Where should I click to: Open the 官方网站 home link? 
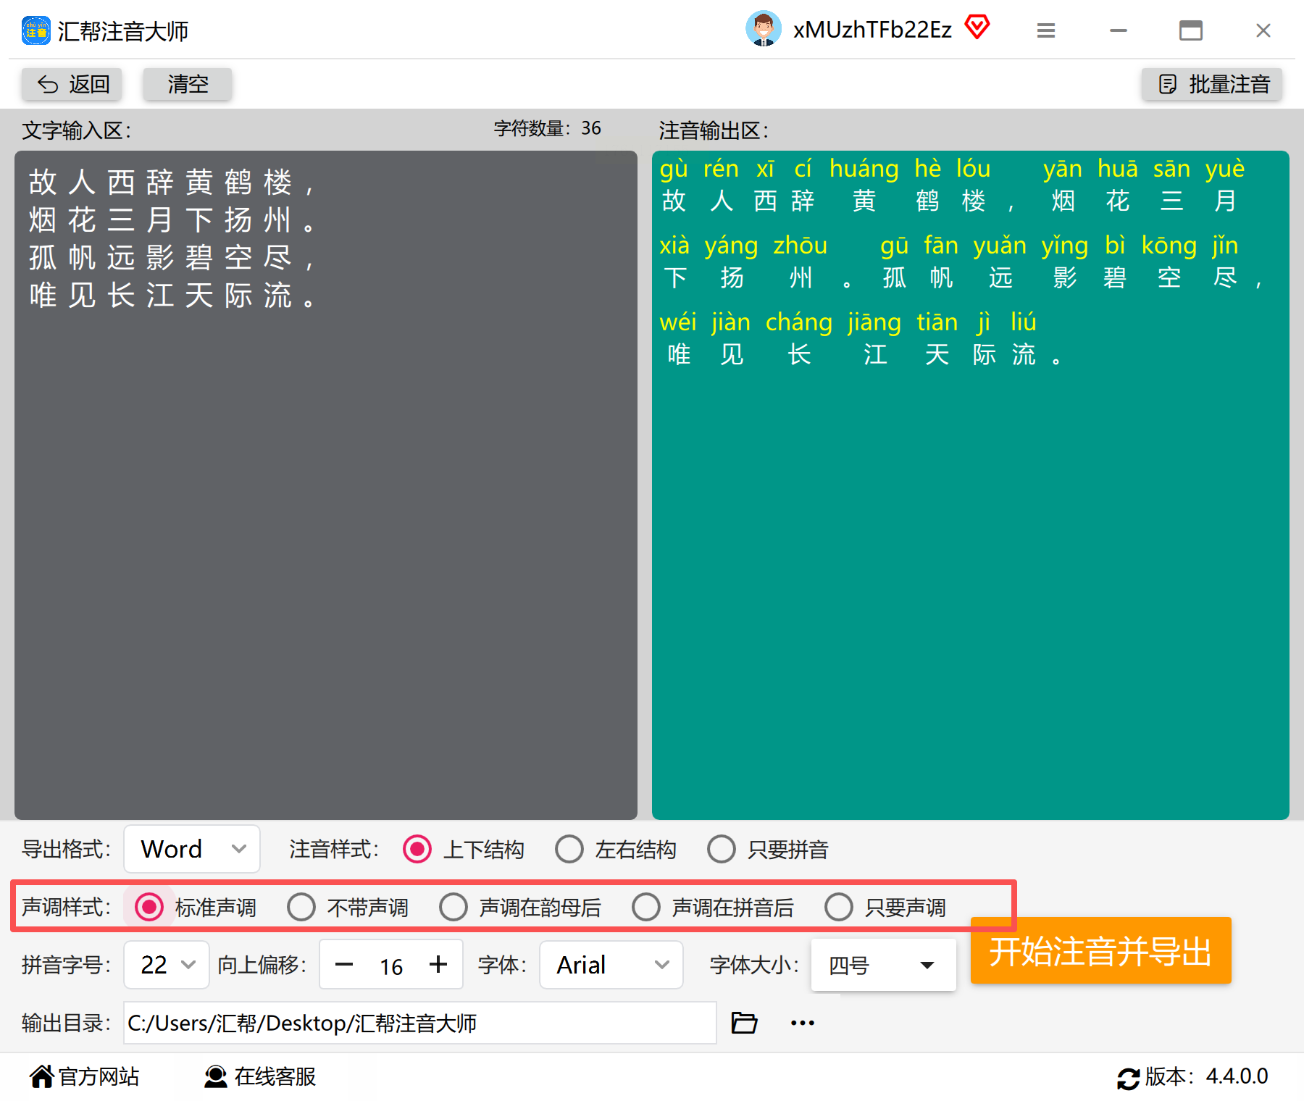click(x=84, y=1077)
